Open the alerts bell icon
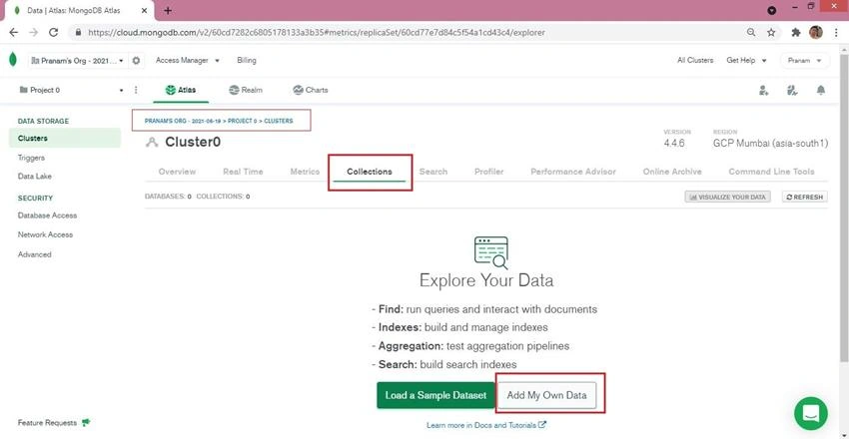The image size is (849, 439). 821,90
